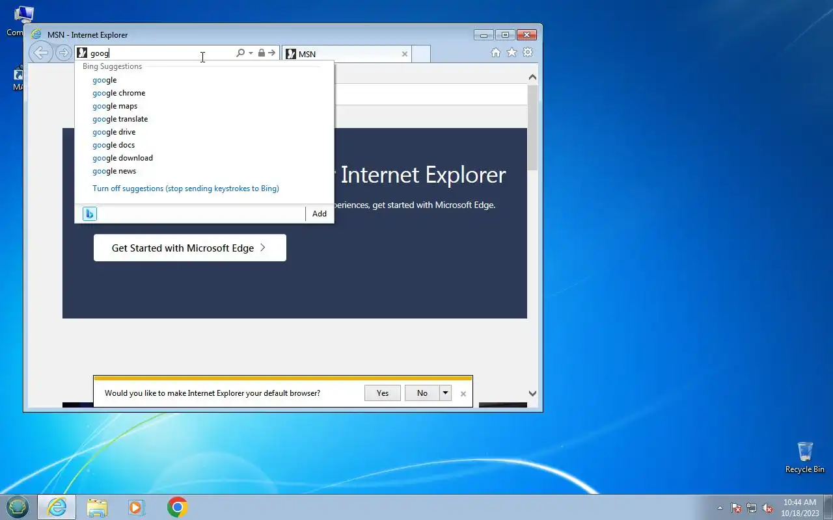Show hidden tray icons arrow

[x=720, y=508]
